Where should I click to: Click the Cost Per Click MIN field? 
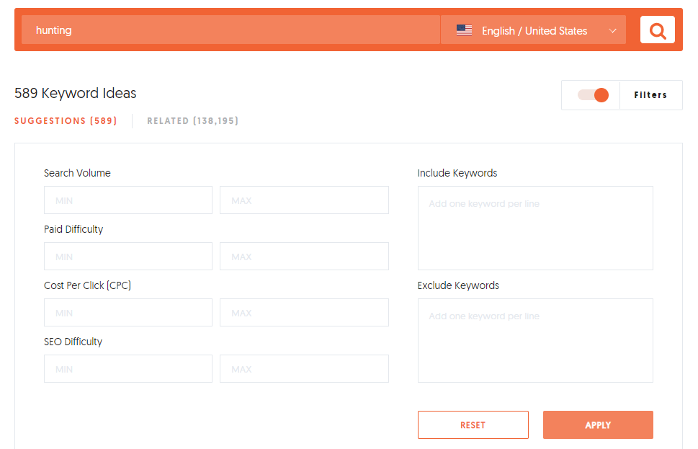[x=128, y=312]
